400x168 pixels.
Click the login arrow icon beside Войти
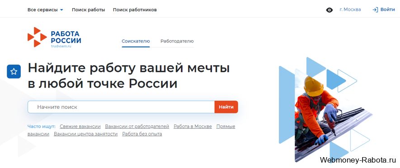coord(375,9)
